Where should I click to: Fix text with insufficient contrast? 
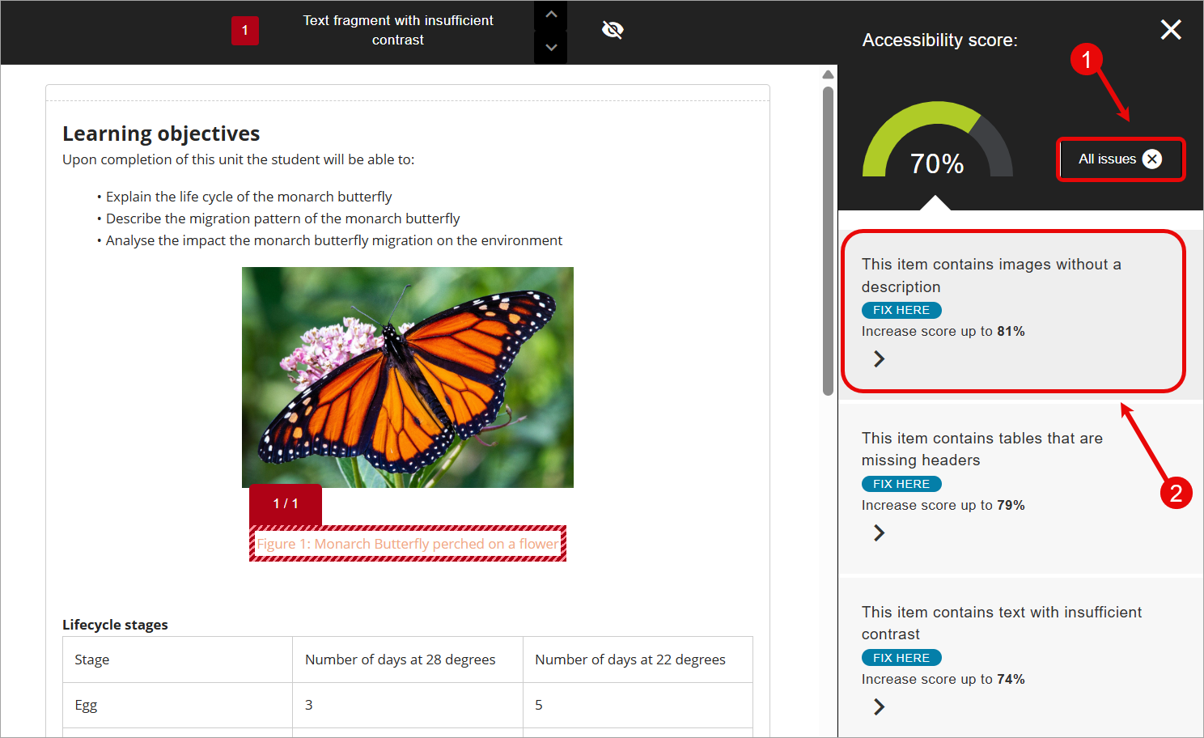[901, 658]
